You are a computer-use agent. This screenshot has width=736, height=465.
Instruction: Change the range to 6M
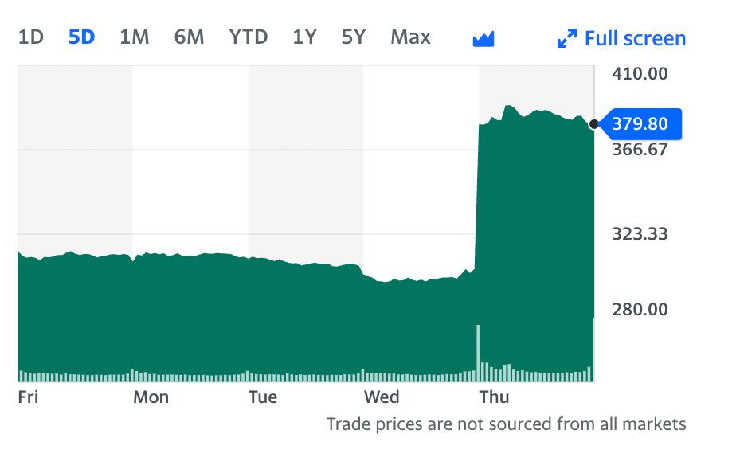pos(189,37)
